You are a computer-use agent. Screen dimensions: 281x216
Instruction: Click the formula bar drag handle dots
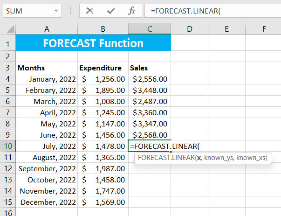pyautogui.click(x=71, y=10)
